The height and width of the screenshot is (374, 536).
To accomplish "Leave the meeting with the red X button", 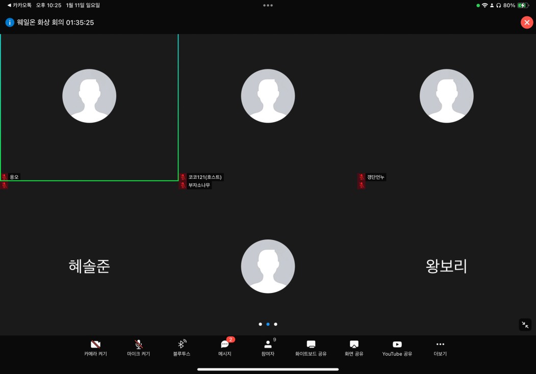I will pyautogui.click(x=526, y=22).
